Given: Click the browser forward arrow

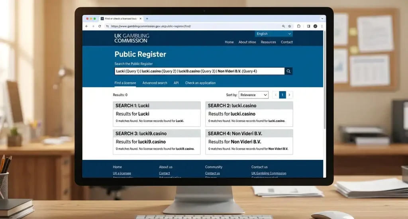Looking at the screenshot, I should [93, 26].
